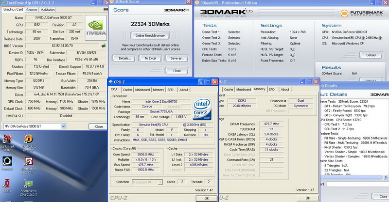The image size is (389, 202).
Task: Click the 3DMark05 Professional title bar icon
Action: pyautogui.click(x=197, y=3)
